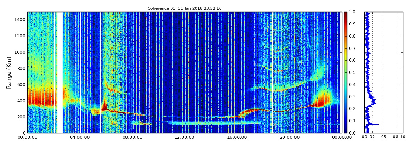Click the 0.3 label on the colorbar

352,97
